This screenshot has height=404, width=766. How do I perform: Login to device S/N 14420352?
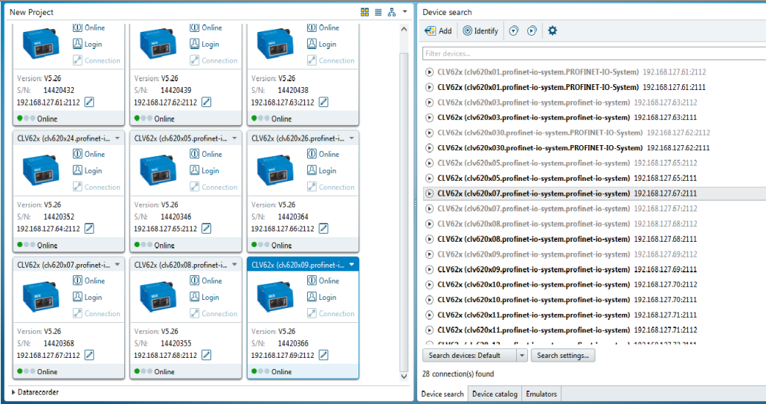click(88, 170)
